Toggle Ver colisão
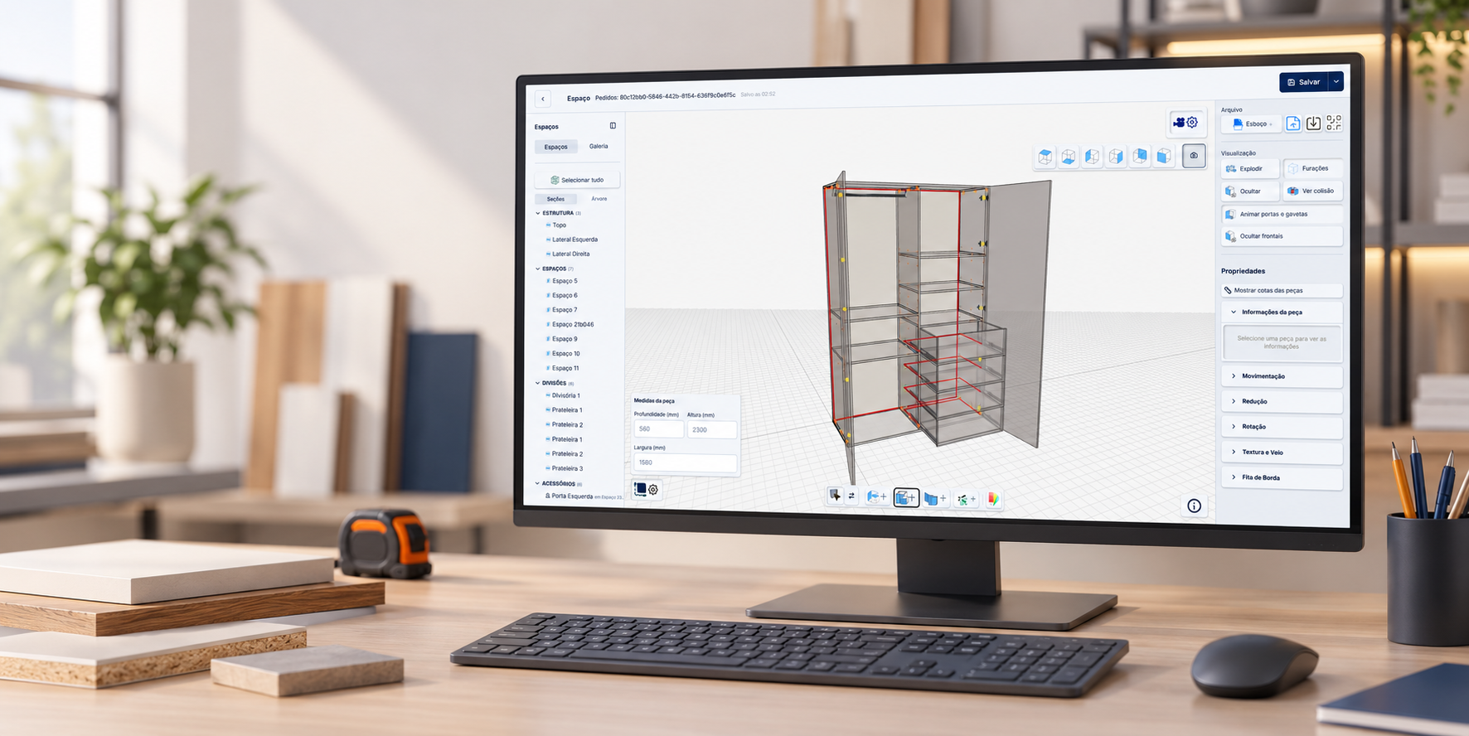The image size is (1469, 736). (x=1313, y=191)
